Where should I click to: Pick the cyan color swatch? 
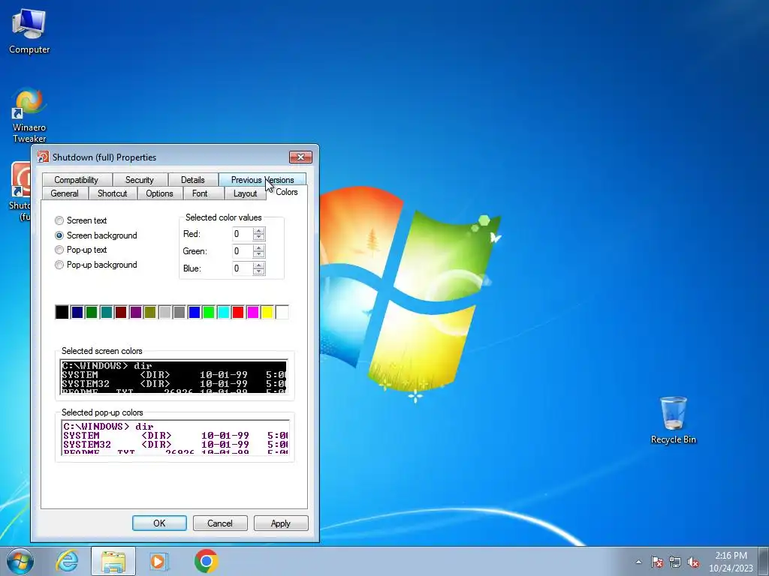[x=224, y=312]
